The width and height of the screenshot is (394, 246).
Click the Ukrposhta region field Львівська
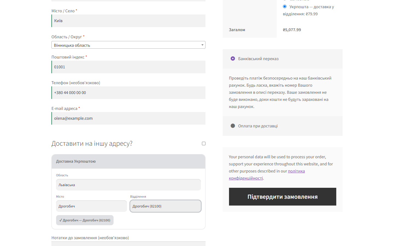click(x=128, y=185)
